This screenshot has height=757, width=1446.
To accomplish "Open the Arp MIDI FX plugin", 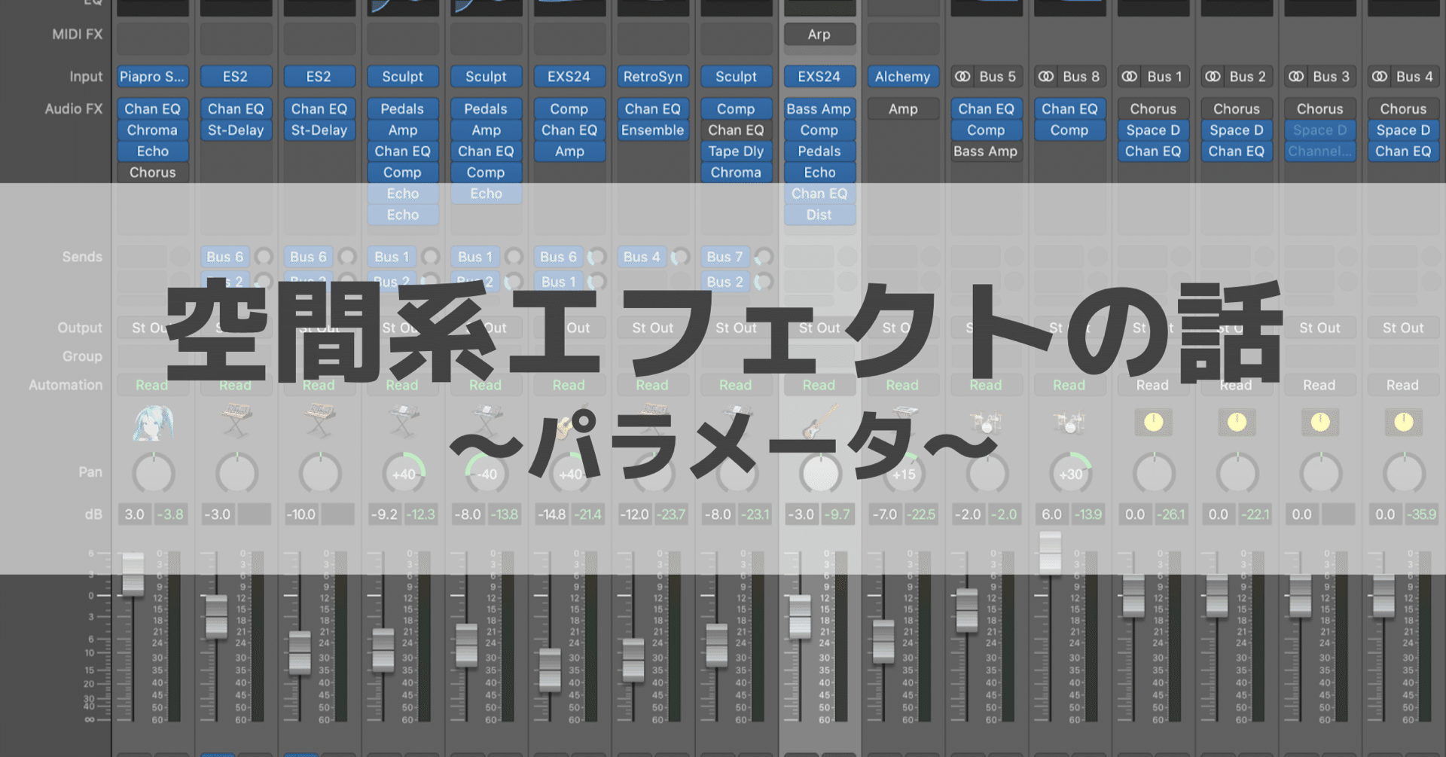I will [819, 35].
